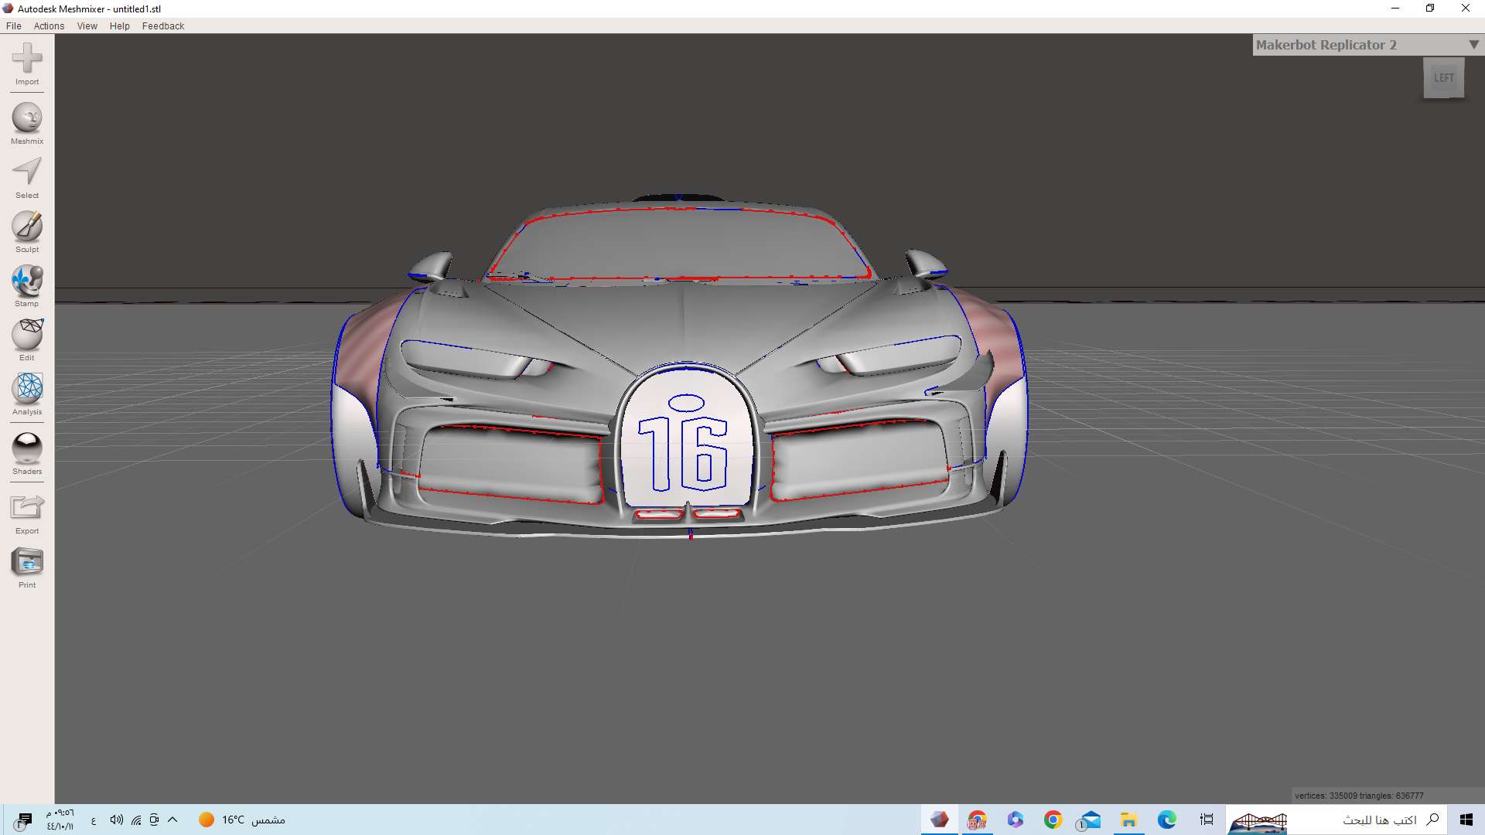The height and width of the screenshot is (835, 1485).
Task: Click the LEFT view cube indicator
Action: click(x=1443, y=77)
